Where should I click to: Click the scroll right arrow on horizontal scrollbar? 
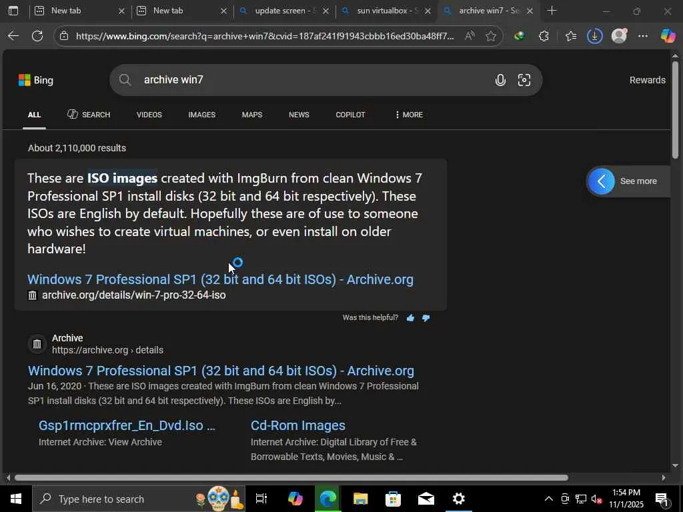pos(664,477)
